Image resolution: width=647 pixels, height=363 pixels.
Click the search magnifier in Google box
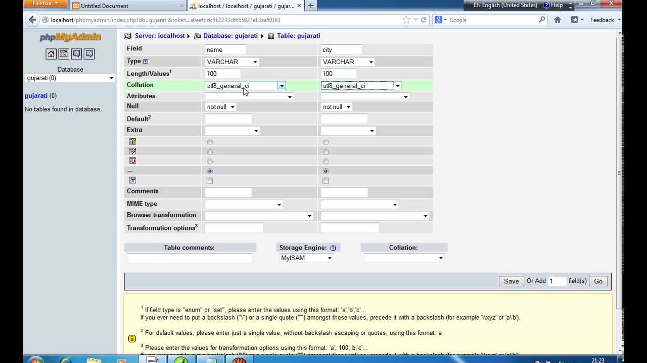point(542,20)
